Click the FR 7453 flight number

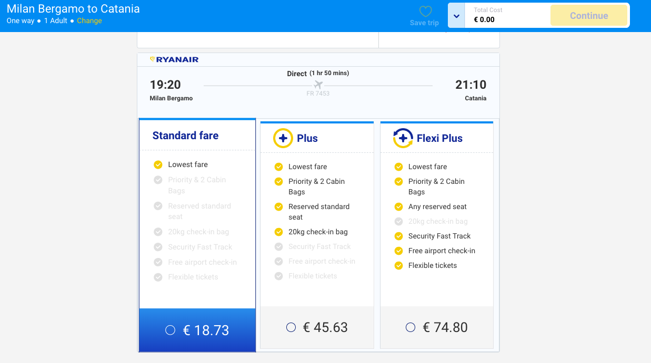pyautogui.click(x=318, y=94)
